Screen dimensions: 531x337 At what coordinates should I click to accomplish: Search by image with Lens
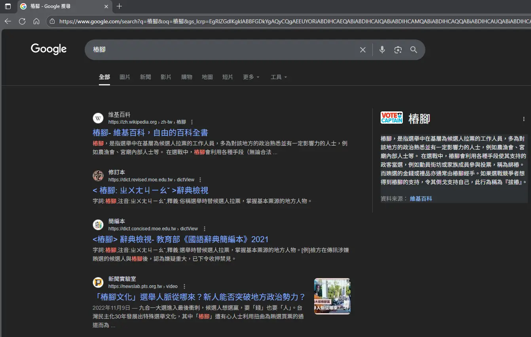[x=398, y=50]
